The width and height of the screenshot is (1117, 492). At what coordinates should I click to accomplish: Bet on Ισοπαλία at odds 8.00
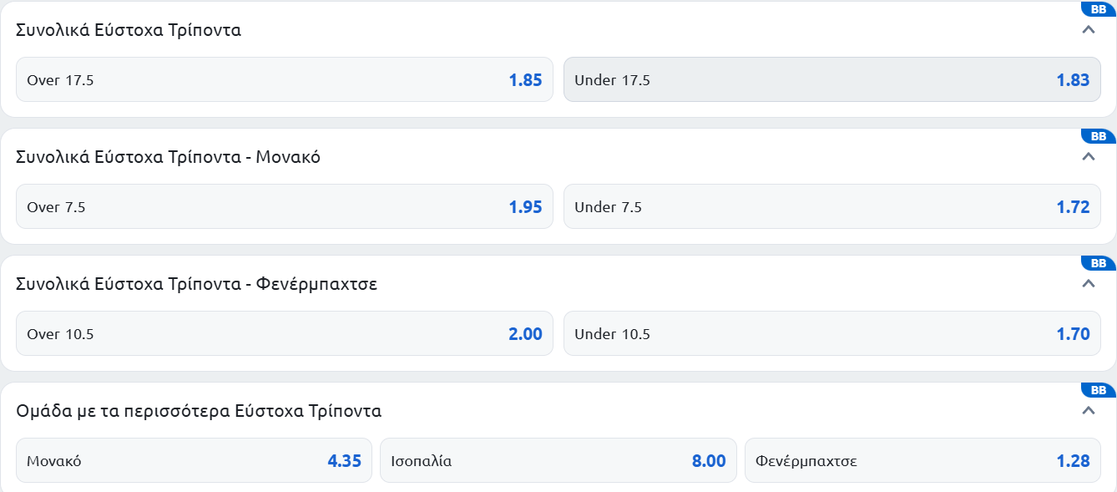point(558,460)
